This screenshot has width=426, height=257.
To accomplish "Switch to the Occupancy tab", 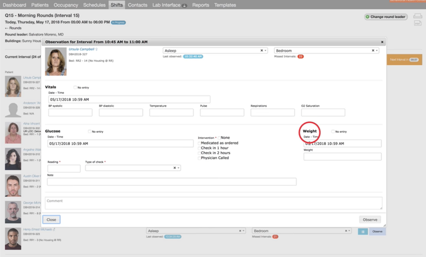I will click(66, 5).
